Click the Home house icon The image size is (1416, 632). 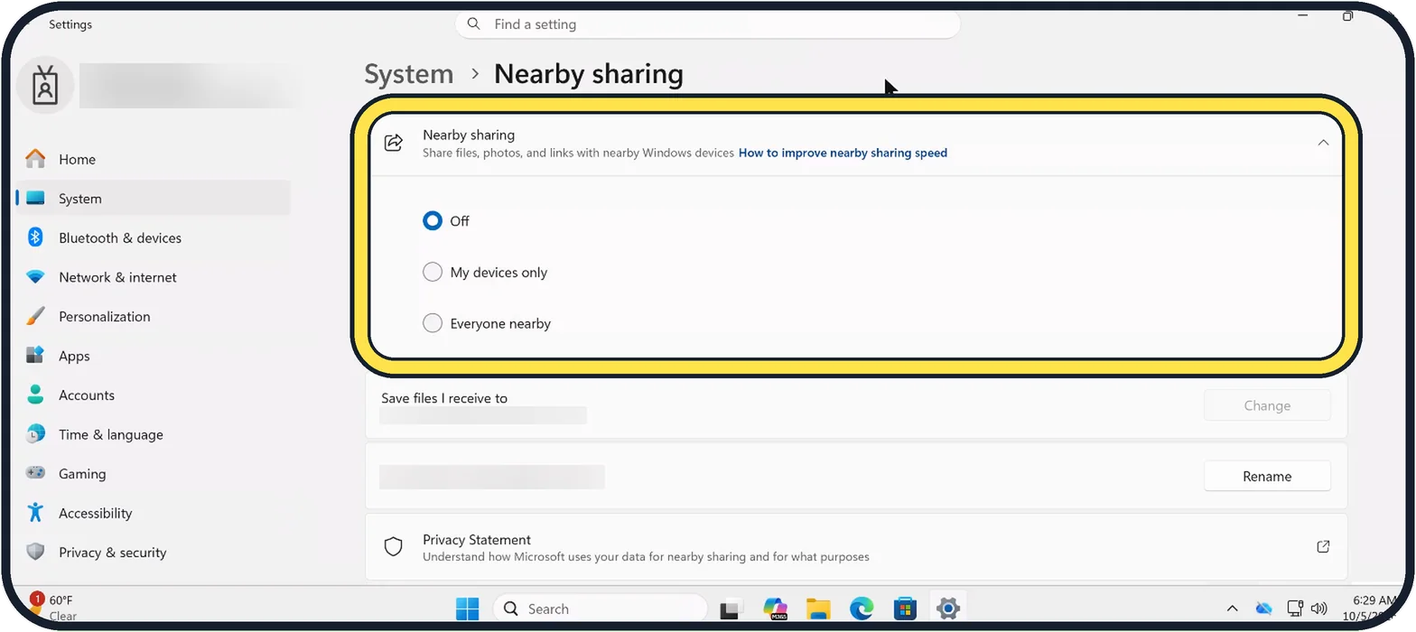tap(35, 159)
